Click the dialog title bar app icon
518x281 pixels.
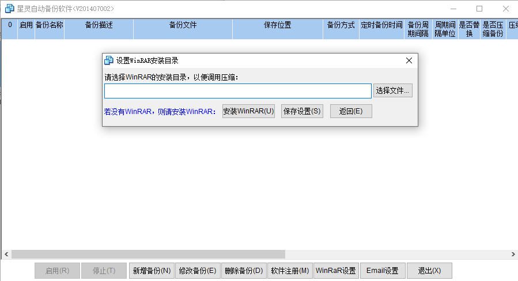tap(109, 60)
